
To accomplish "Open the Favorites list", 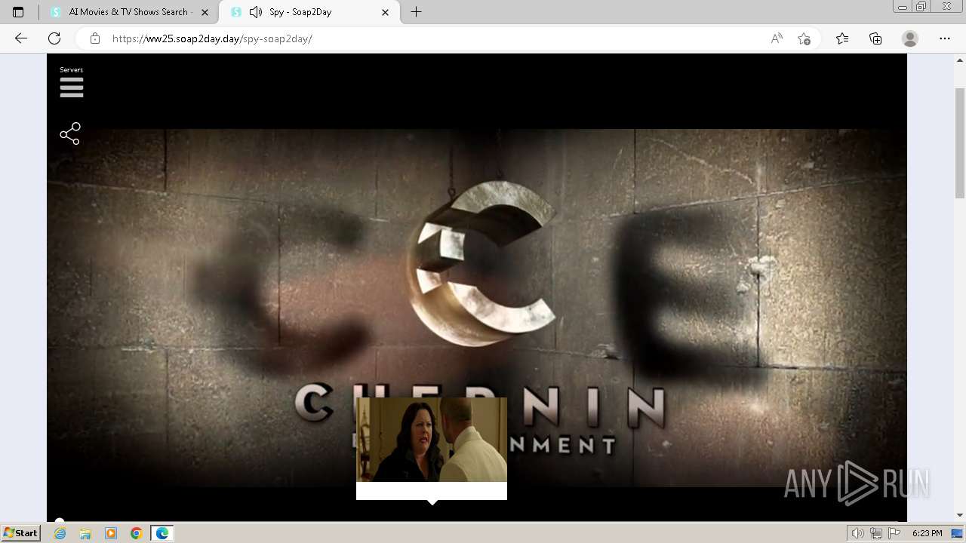I will pyautogui.click(x=842, y=38).
